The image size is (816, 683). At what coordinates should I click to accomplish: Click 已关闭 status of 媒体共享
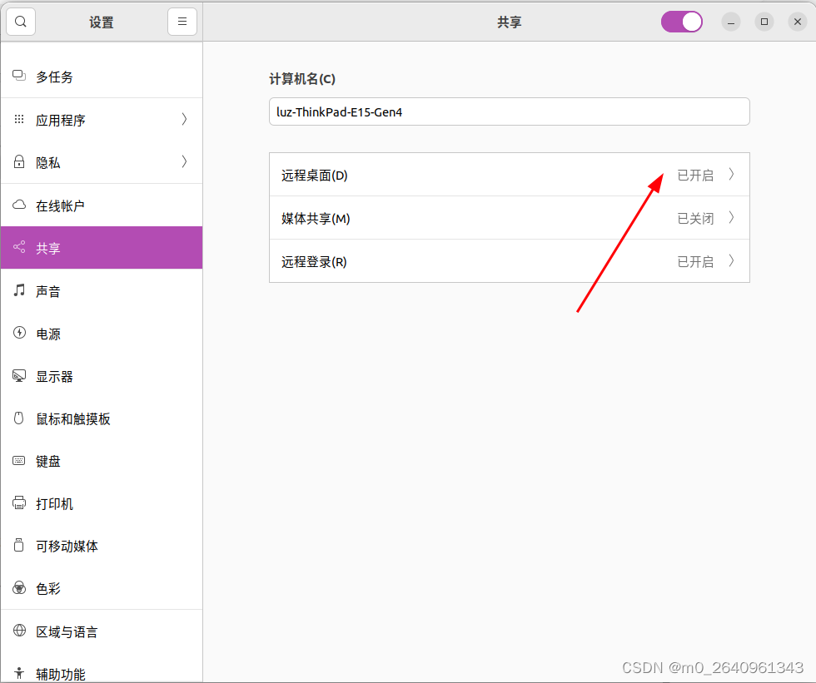(695, 218)
